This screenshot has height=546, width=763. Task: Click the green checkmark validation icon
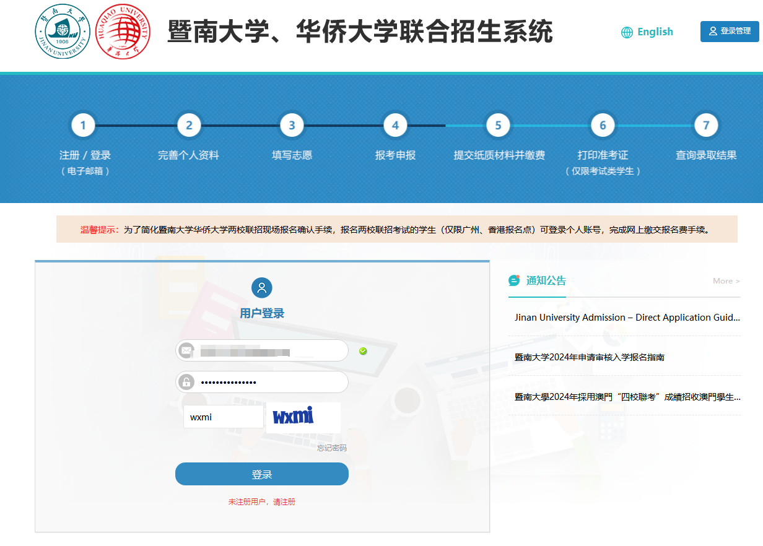[x=363, y=351]
